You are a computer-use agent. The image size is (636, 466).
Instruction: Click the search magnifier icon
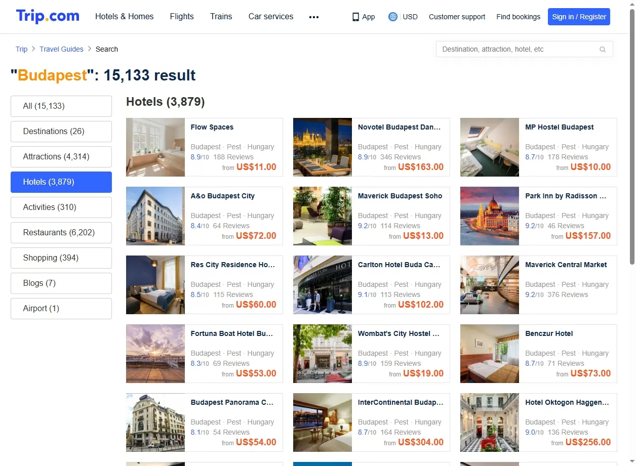coord(603,50)
